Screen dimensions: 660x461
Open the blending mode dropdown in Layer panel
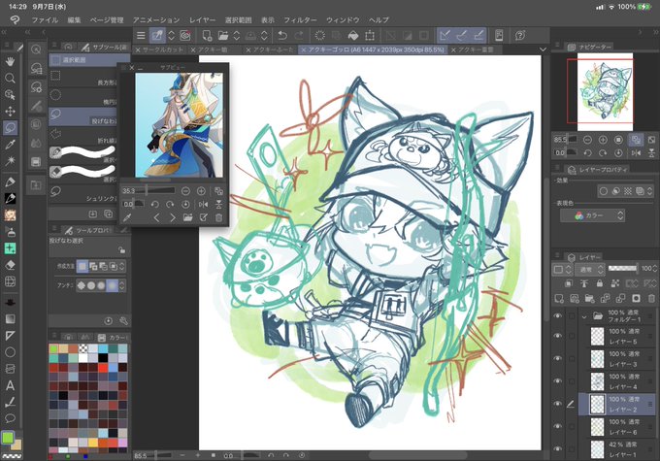tap(590, 269)
